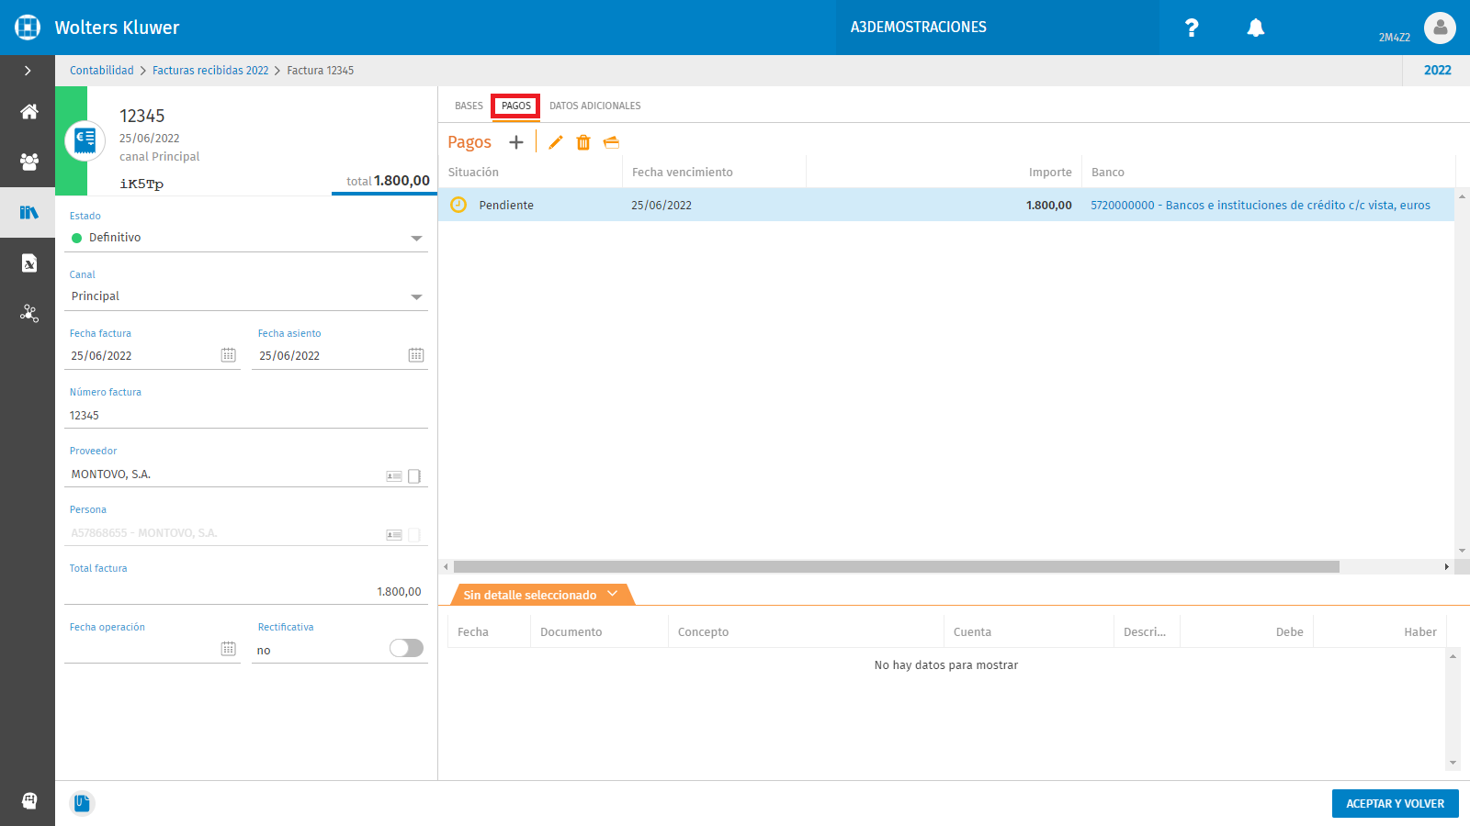Open the user profile avatar
Screen dimensions: 1470x826
pos(1440,28)
